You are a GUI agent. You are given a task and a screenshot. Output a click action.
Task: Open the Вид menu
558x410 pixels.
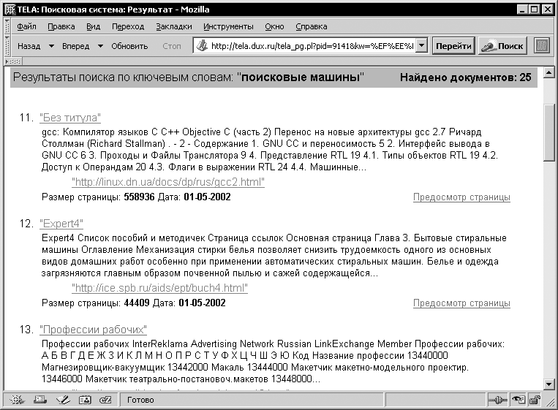[x=93, y=26]
